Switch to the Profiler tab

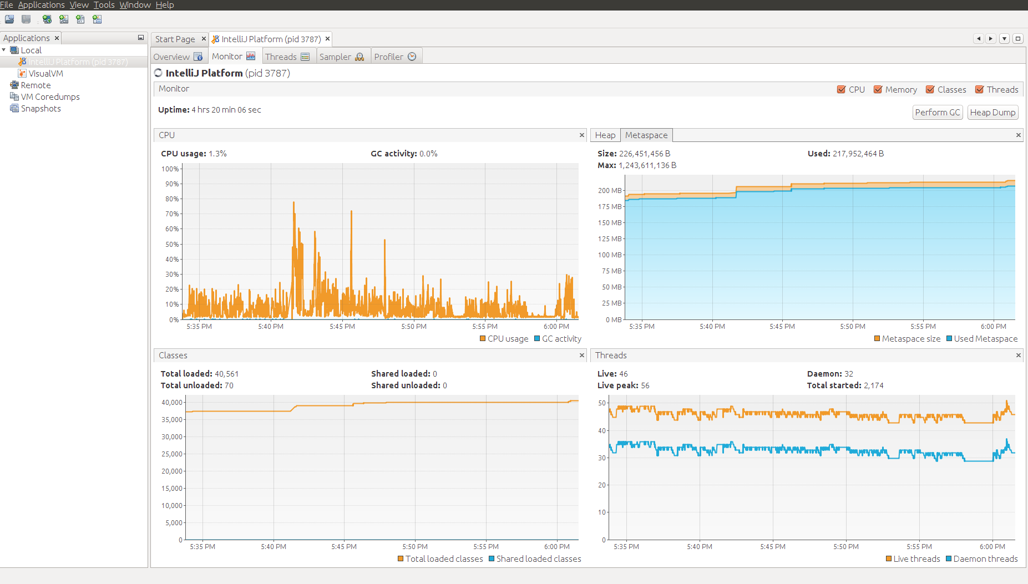(388, 57)
